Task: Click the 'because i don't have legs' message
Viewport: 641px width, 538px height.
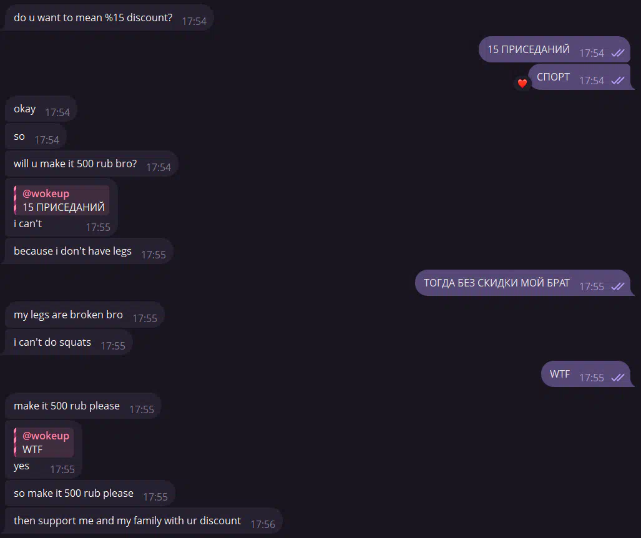Action: point(89,251)
